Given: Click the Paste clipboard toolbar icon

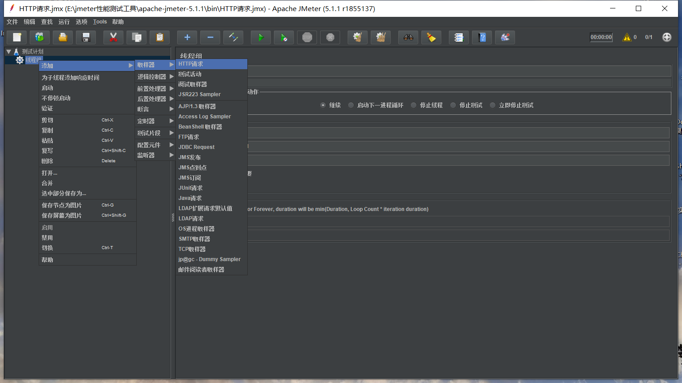Looking at the screenshot, I should tap(160, 37).
